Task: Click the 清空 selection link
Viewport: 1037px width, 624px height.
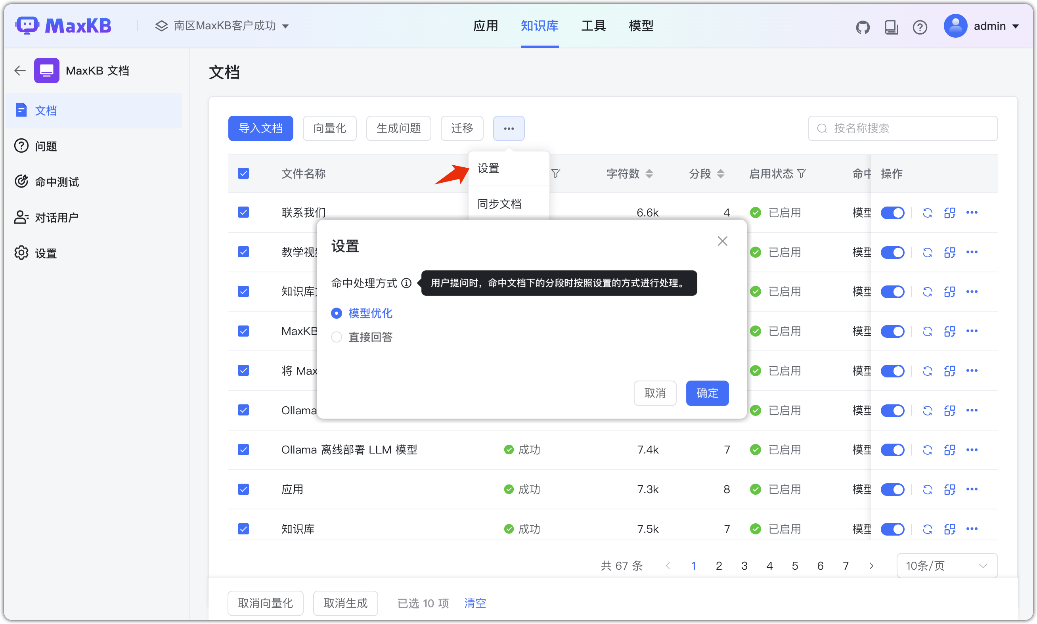Action: pos(475,603)
